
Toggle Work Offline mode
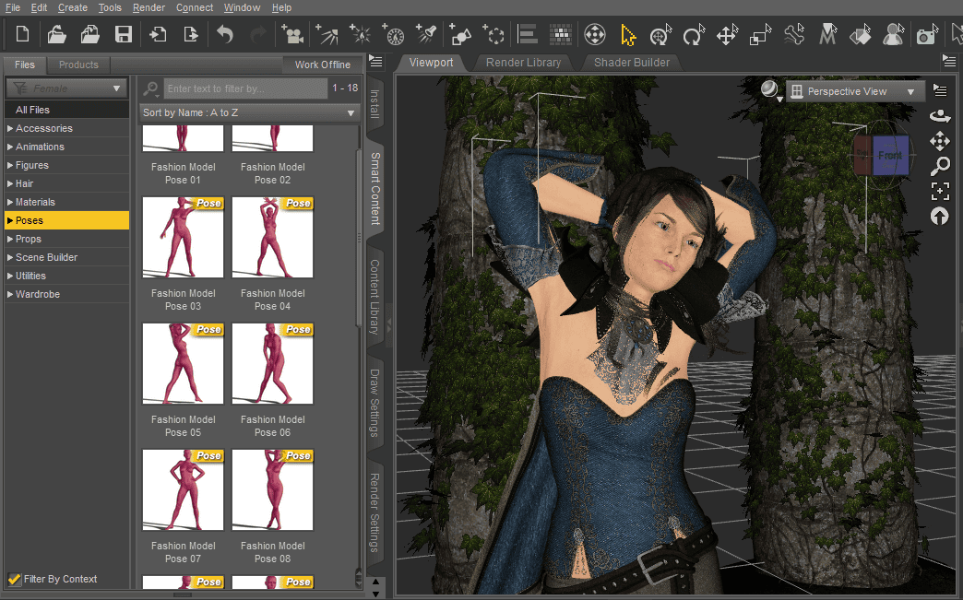click(322, 65)
